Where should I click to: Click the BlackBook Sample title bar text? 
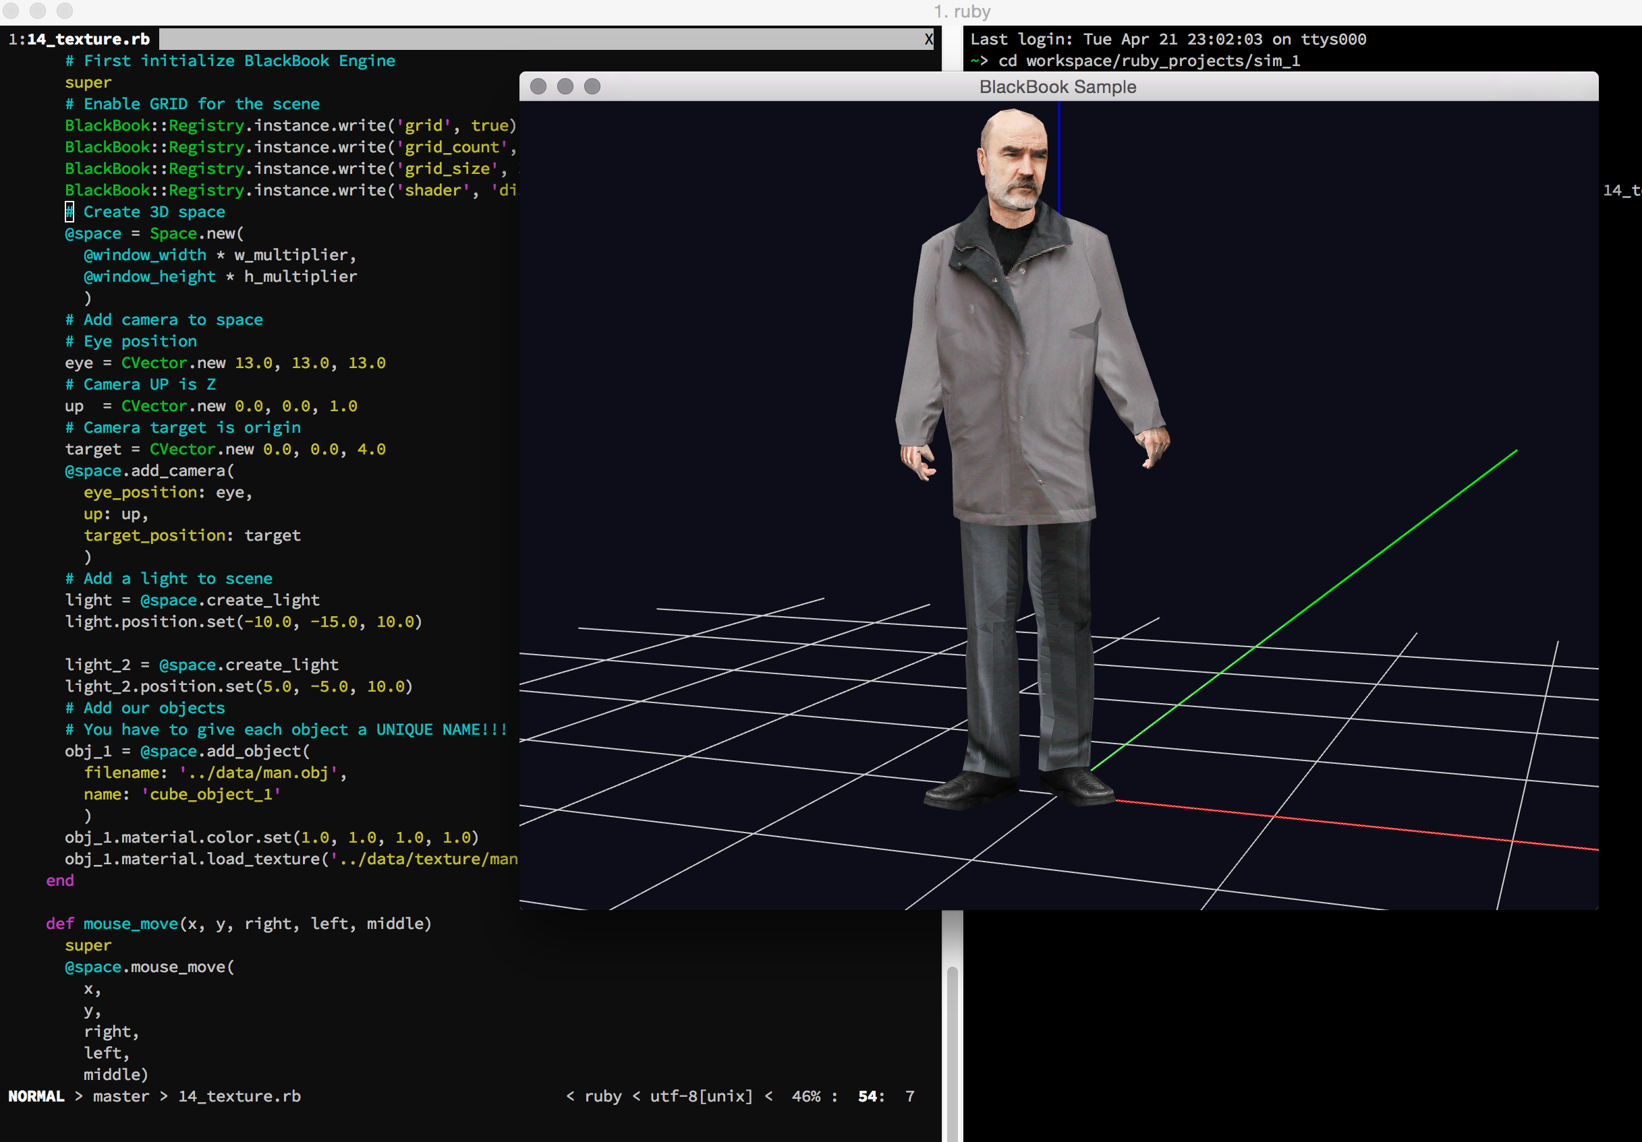tap(1057, 86)
